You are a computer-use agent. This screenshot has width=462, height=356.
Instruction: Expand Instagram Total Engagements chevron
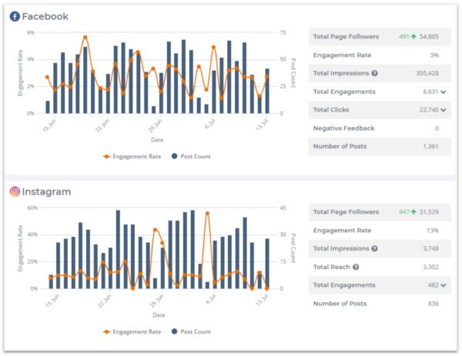(x=442, y=285)
